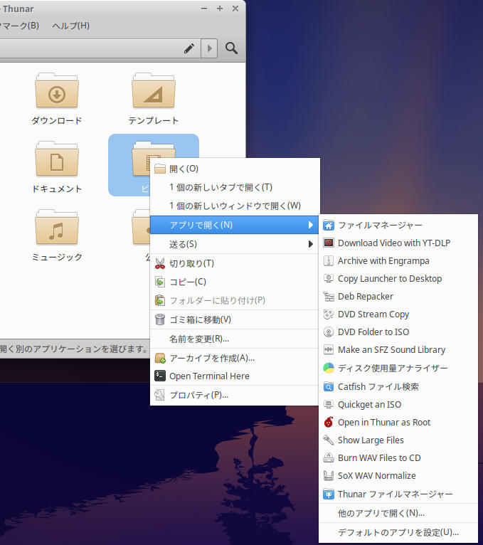This screenshot has width=483, height=545.
Task: Click the Burn WAV Files to CD icon
Action: pyautogui.click(x=329, y=457)
